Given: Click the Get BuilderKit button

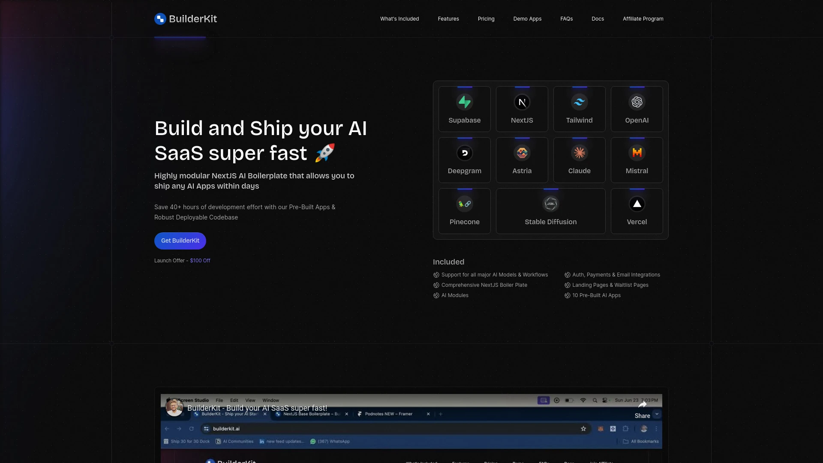Looking at the screenshot, I should [180, 241].
